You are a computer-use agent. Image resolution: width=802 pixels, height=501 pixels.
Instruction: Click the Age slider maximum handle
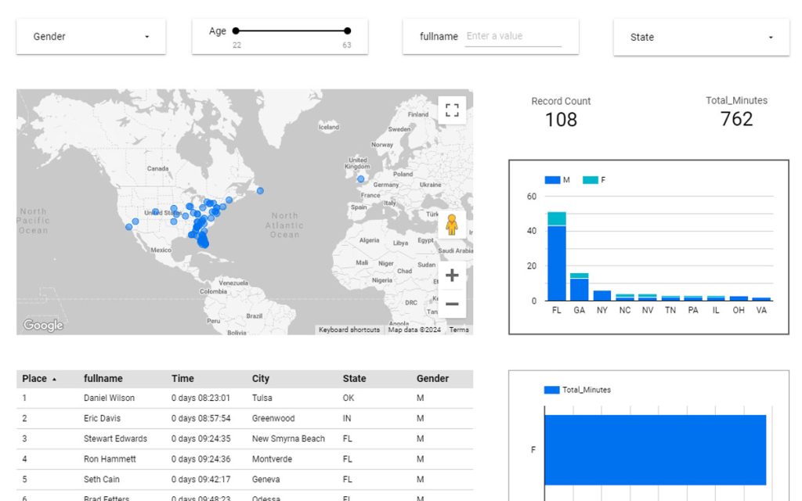tap(347, 31)
